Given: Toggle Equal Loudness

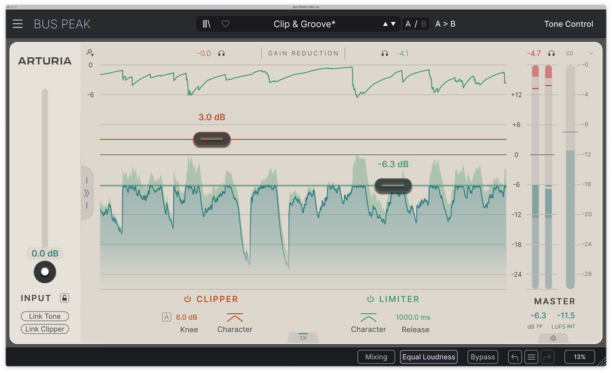Looking at the screenshot, I should click(x=429, y=357).
